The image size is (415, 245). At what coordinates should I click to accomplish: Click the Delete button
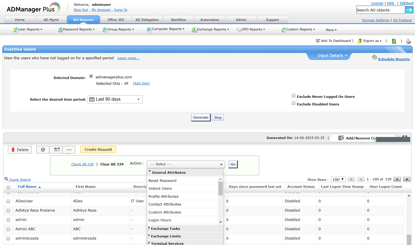pos(20,150)
